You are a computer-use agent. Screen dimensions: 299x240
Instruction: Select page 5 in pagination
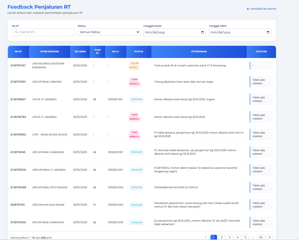[x=245, y=237]
